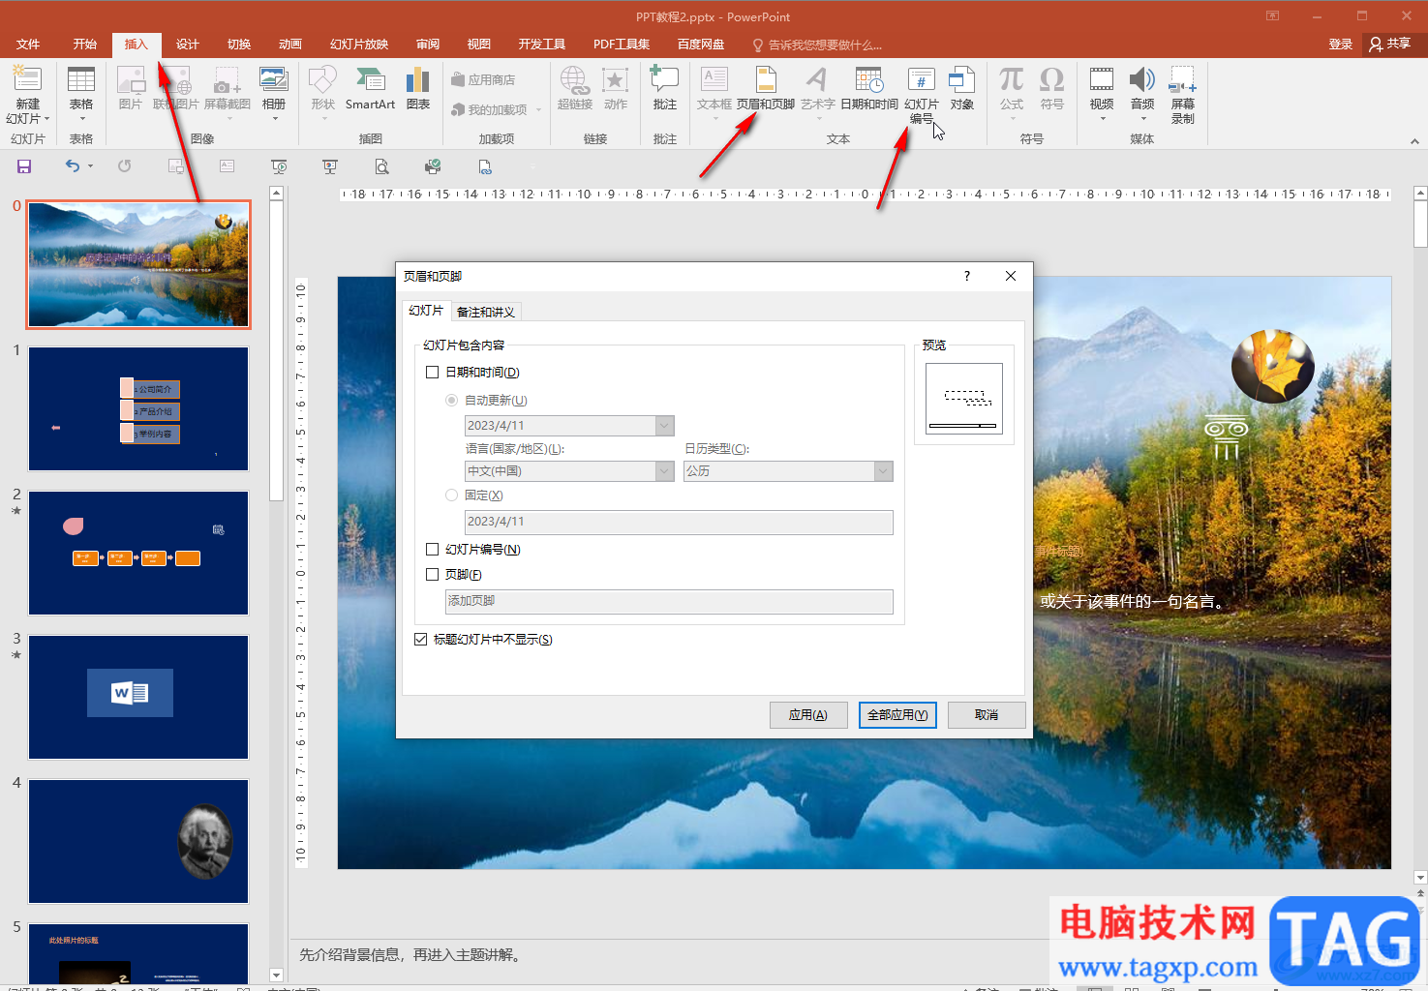Click the 应用(A) Apply button
Viewport: 1428px width, 991px height.
point(808,715)
